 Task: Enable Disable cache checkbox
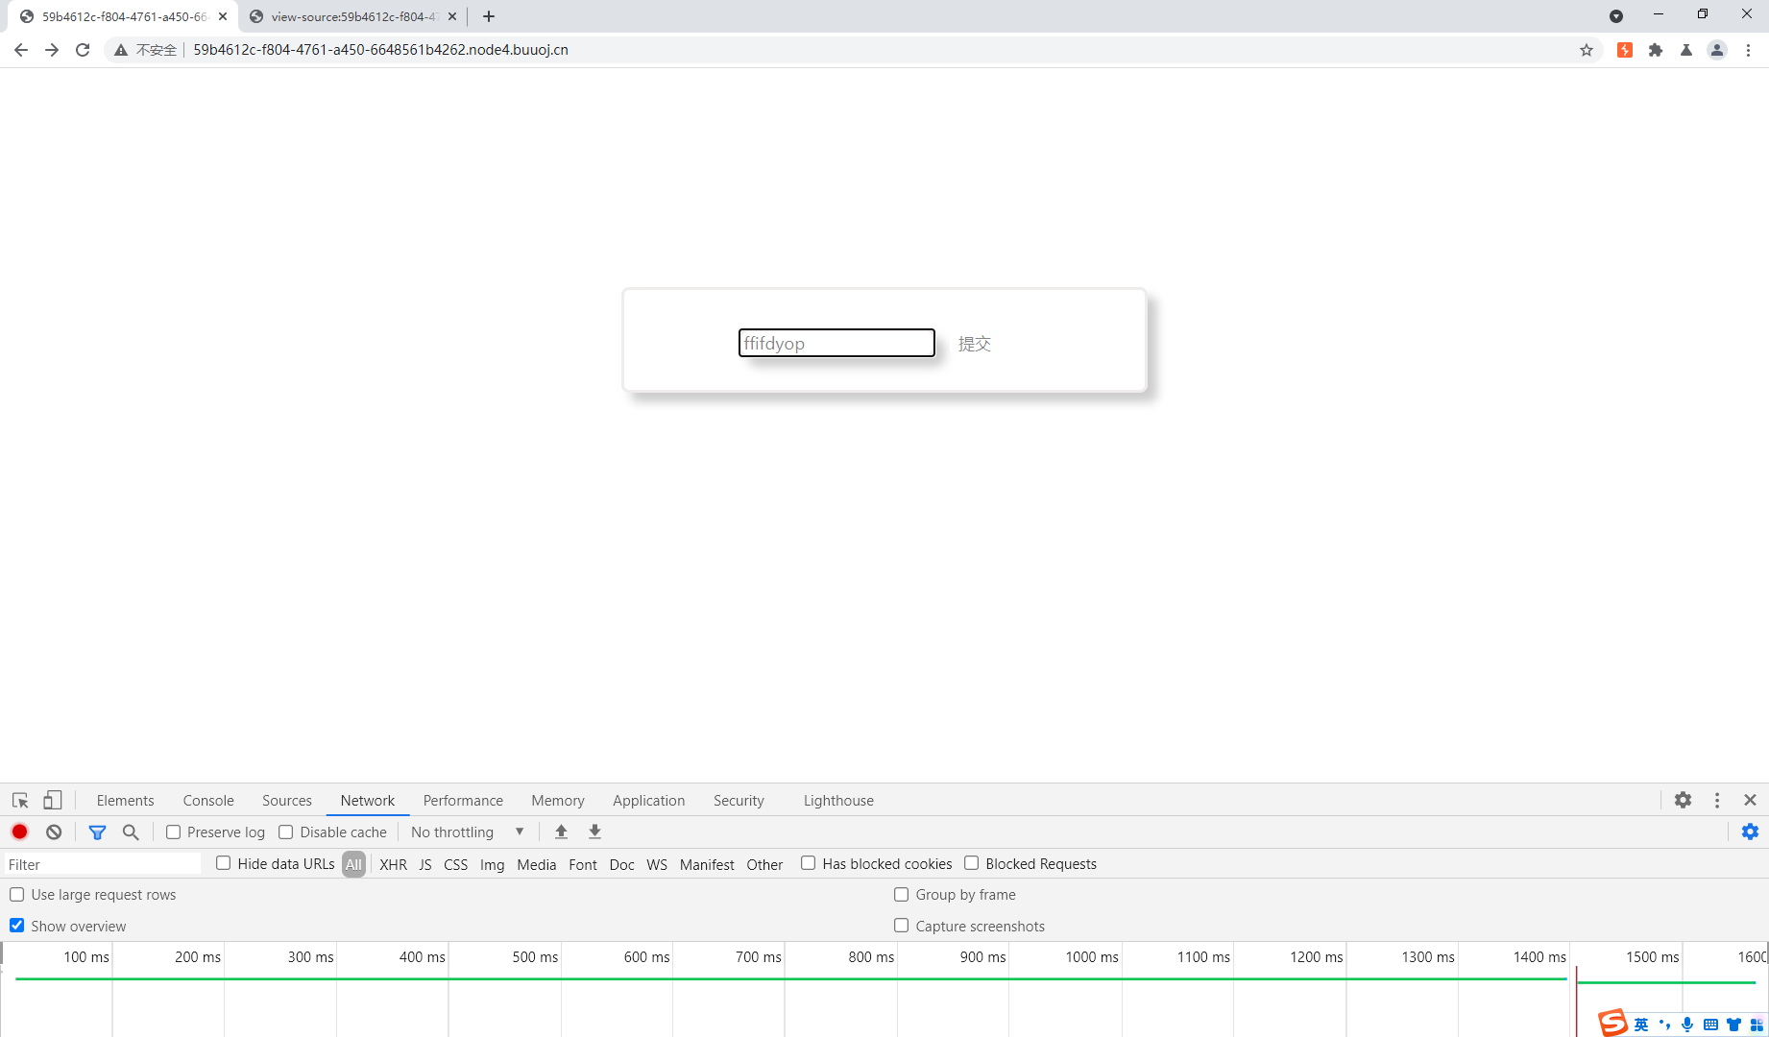pos(286,832)
